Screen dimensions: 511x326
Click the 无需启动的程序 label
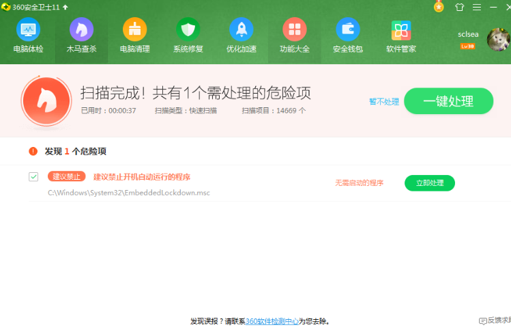pyautogui.click(x=359, y=182)
